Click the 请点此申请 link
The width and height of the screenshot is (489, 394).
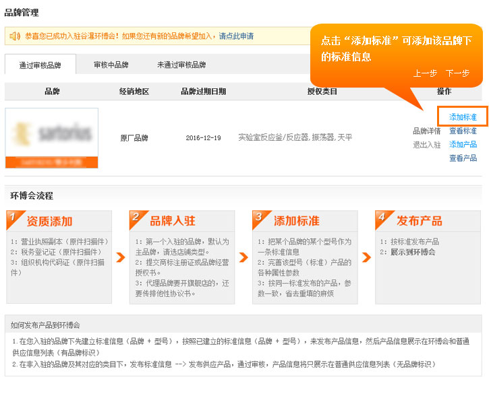point(236,36)
